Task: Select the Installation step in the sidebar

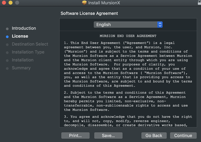Action: pos(23,60)
